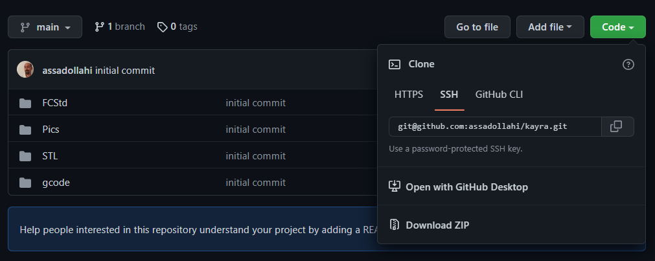Viewport: 655px width, 261px height.
Task: Click Open with GitHub Desktop
Action: click(466, 187)
